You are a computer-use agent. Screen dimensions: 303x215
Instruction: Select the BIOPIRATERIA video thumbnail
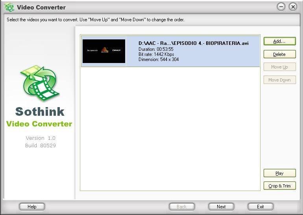[x=104, y=51]
